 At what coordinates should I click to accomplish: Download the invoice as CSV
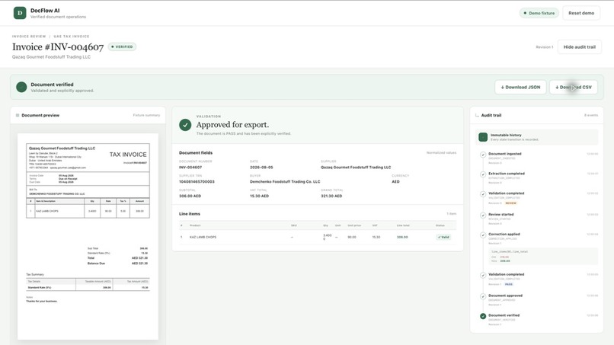click(574, 88)
